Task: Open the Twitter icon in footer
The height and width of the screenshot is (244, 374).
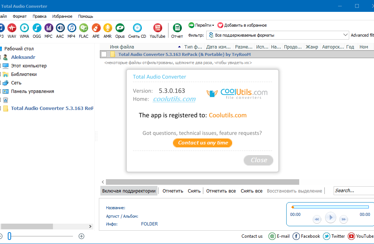Action: click(x=327, y=236)
